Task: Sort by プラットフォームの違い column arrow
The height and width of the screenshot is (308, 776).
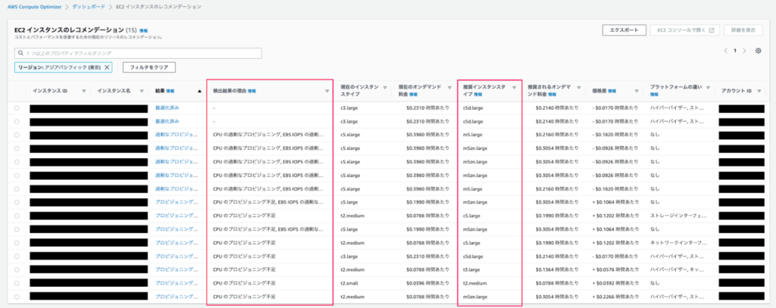Action: (709, 87)
